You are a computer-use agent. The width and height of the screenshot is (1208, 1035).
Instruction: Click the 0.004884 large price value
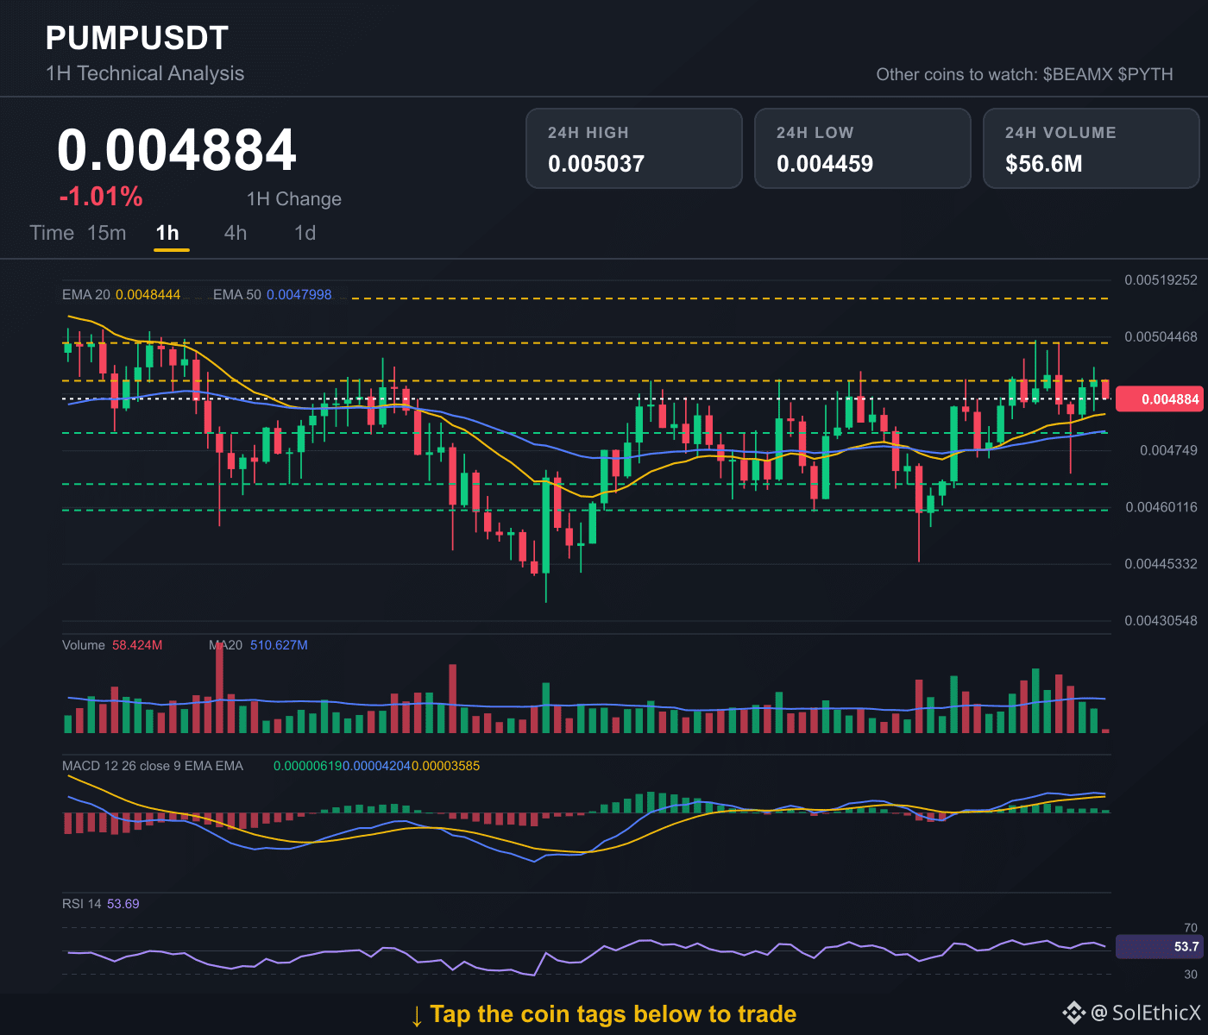pos(177,150)
